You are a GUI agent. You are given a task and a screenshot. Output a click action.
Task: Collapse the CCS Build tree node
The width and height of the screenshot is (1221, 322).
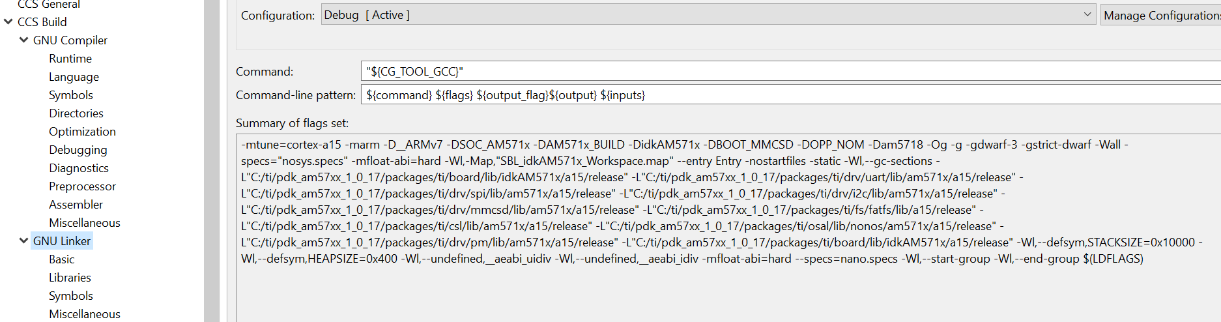(x=8, y=22)
